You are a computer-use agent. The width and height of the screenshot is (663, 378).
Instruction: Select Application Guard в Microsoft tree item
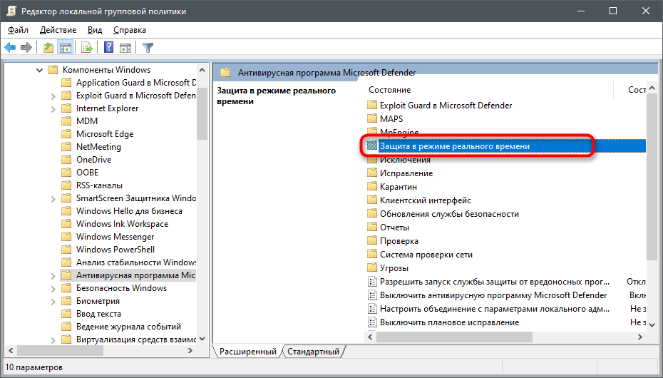point(135,83)
